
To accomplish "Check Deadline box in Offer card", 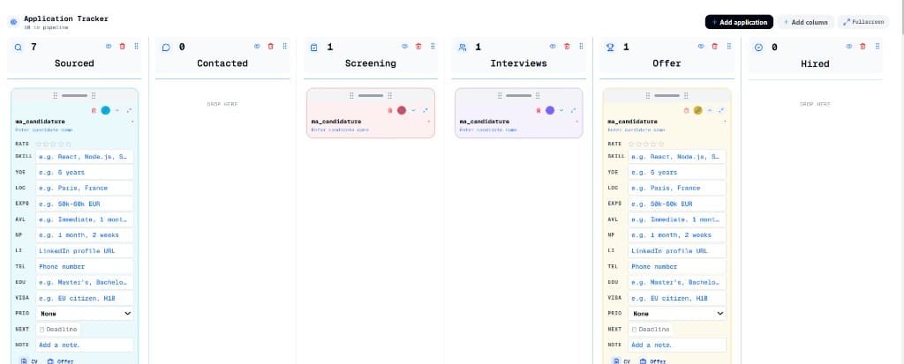I will coord(634,330).
